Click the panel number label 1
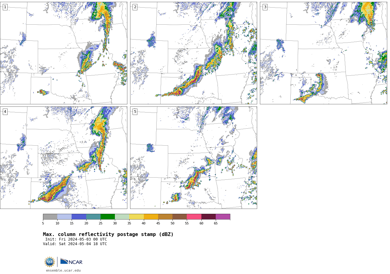The width and height of the screenshot is (390, 274). pos(5,7)
